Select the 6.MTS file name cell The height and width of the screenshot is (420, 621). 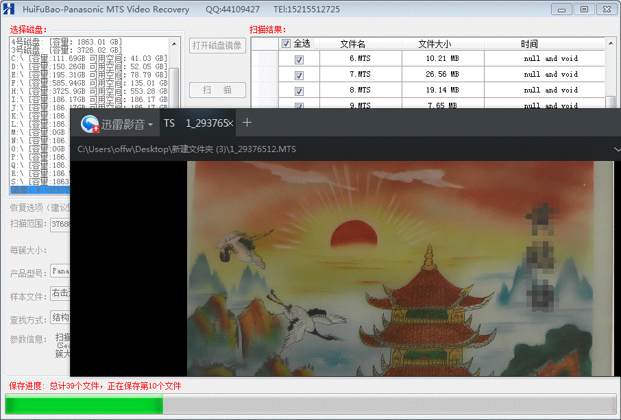pyautogui.click(x=360, y=59)
